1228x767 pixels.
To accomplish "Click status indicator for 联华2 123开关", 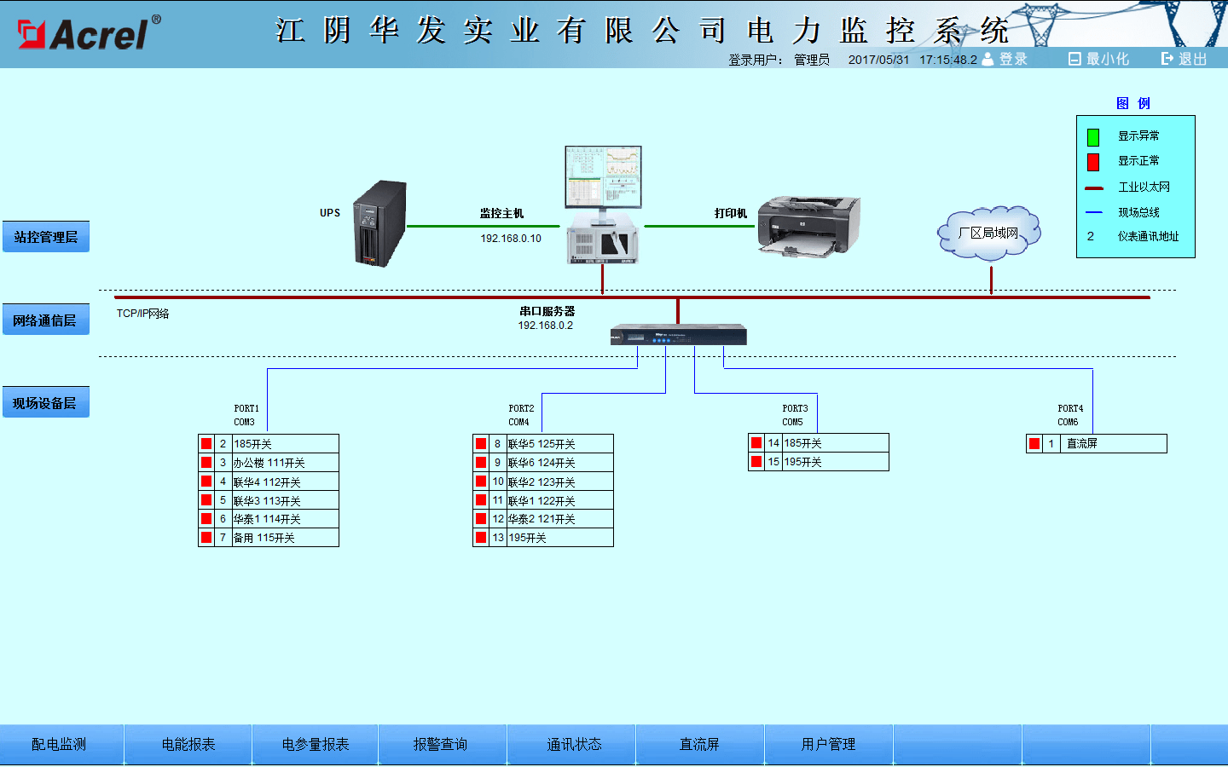I will (481, 482).
